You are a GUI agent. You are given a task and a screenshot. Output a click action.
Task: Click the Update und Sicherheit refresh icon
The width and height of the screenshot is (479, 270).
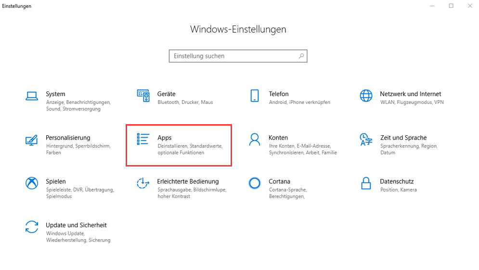point(32,227)
